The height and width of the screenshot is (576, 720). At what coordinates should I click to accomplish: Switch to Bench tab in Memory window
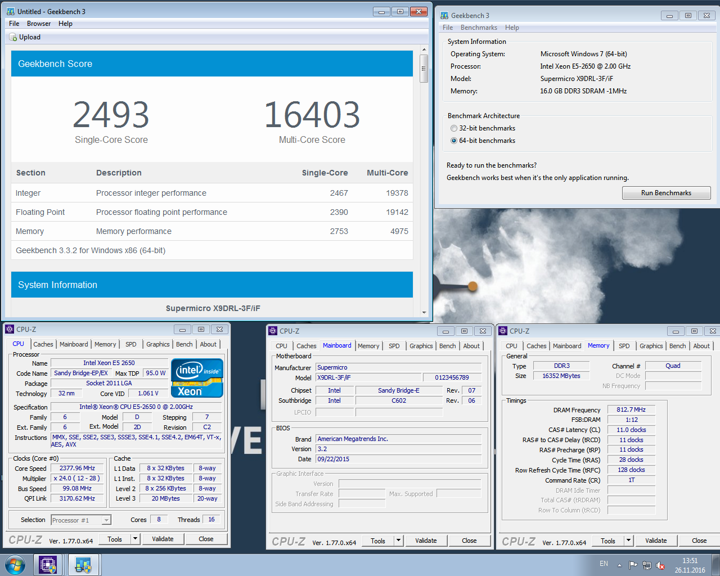(x=677, y=346)
